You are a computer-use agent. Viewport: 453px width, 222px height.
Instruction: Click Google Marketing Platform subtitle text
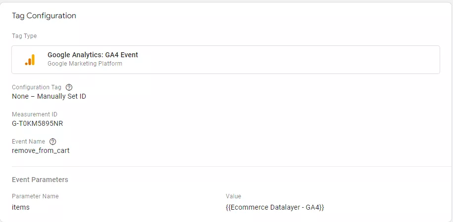coord(85,64)
